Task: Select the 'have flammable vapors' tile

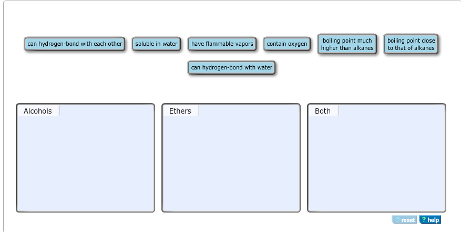Action: pos(222,44)
